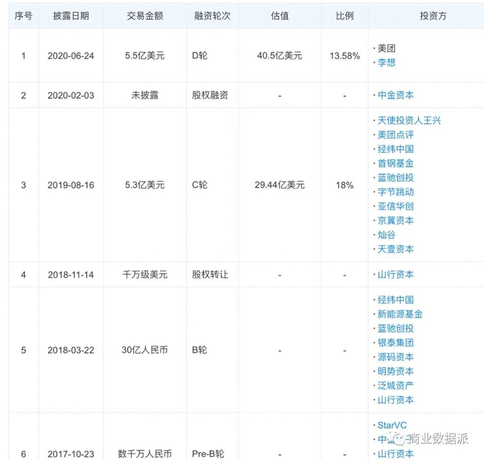The image size is (484, 460).
Task: Select the 13.58% ratio cell
Action: (x=345, y=56)
